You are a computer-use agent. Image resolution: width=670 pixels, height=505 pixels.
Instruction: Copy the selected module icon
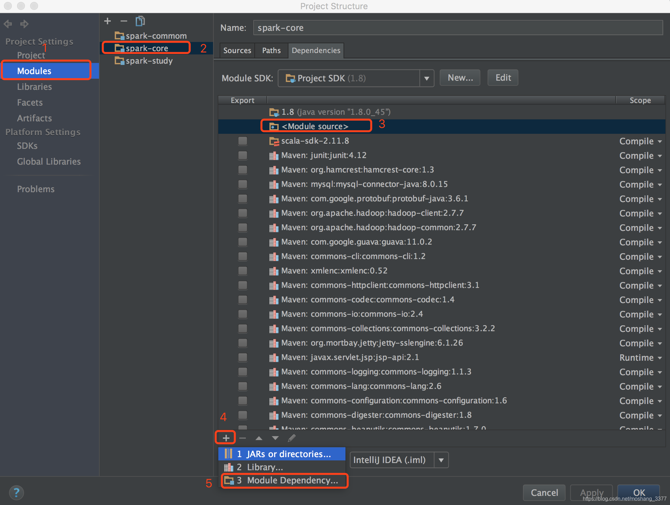click(x=140, y=21)
